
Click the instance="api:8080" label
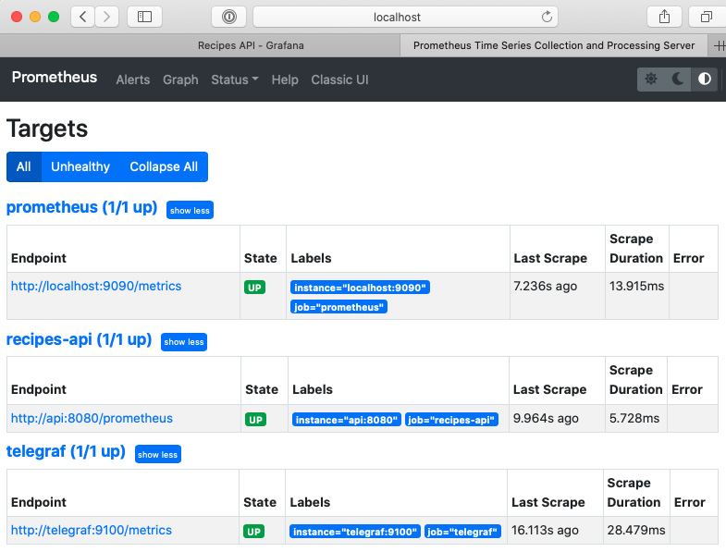click(346, 420)
